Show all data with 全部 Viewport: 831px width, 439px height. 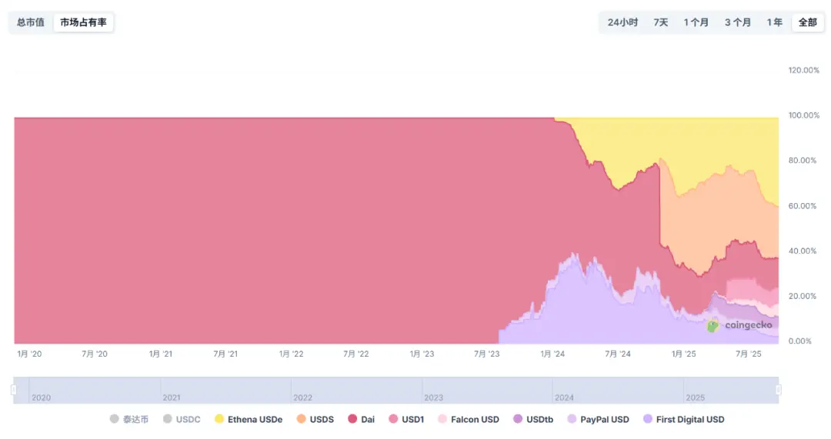[x=807, y=22]
